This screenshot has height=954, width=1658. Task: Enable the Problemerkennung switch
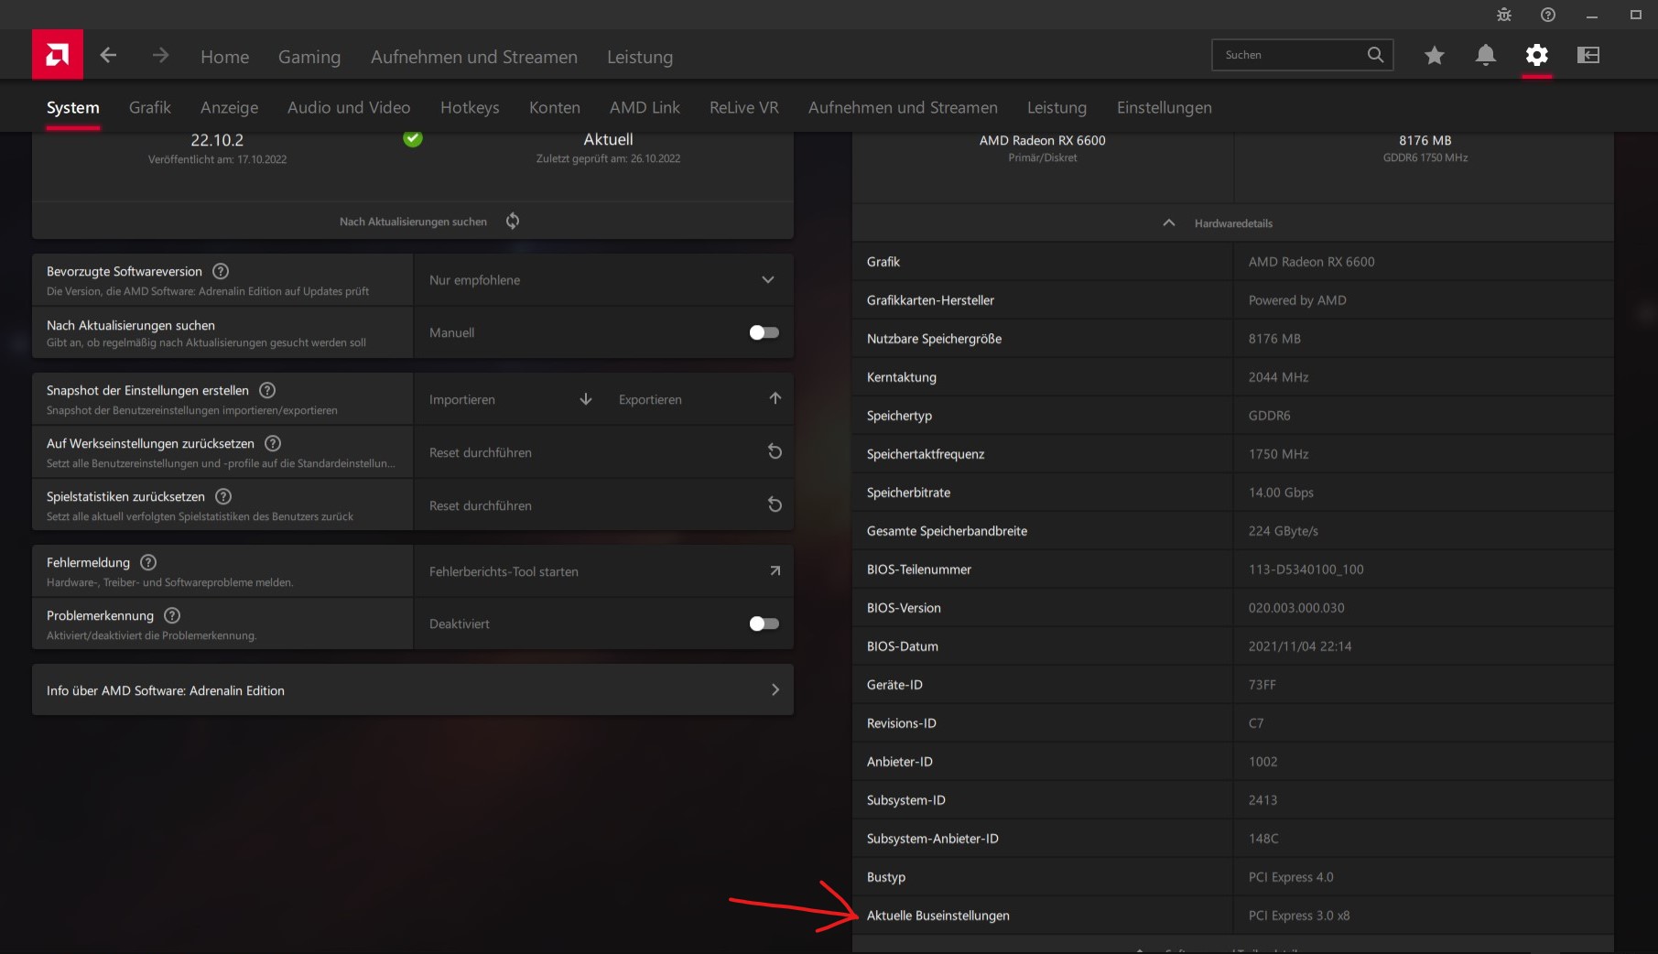[764, 623]
